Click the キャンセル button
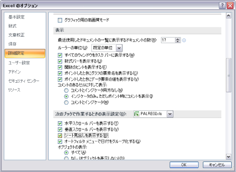Screen dimensions: 236x172 pos(217,165)
